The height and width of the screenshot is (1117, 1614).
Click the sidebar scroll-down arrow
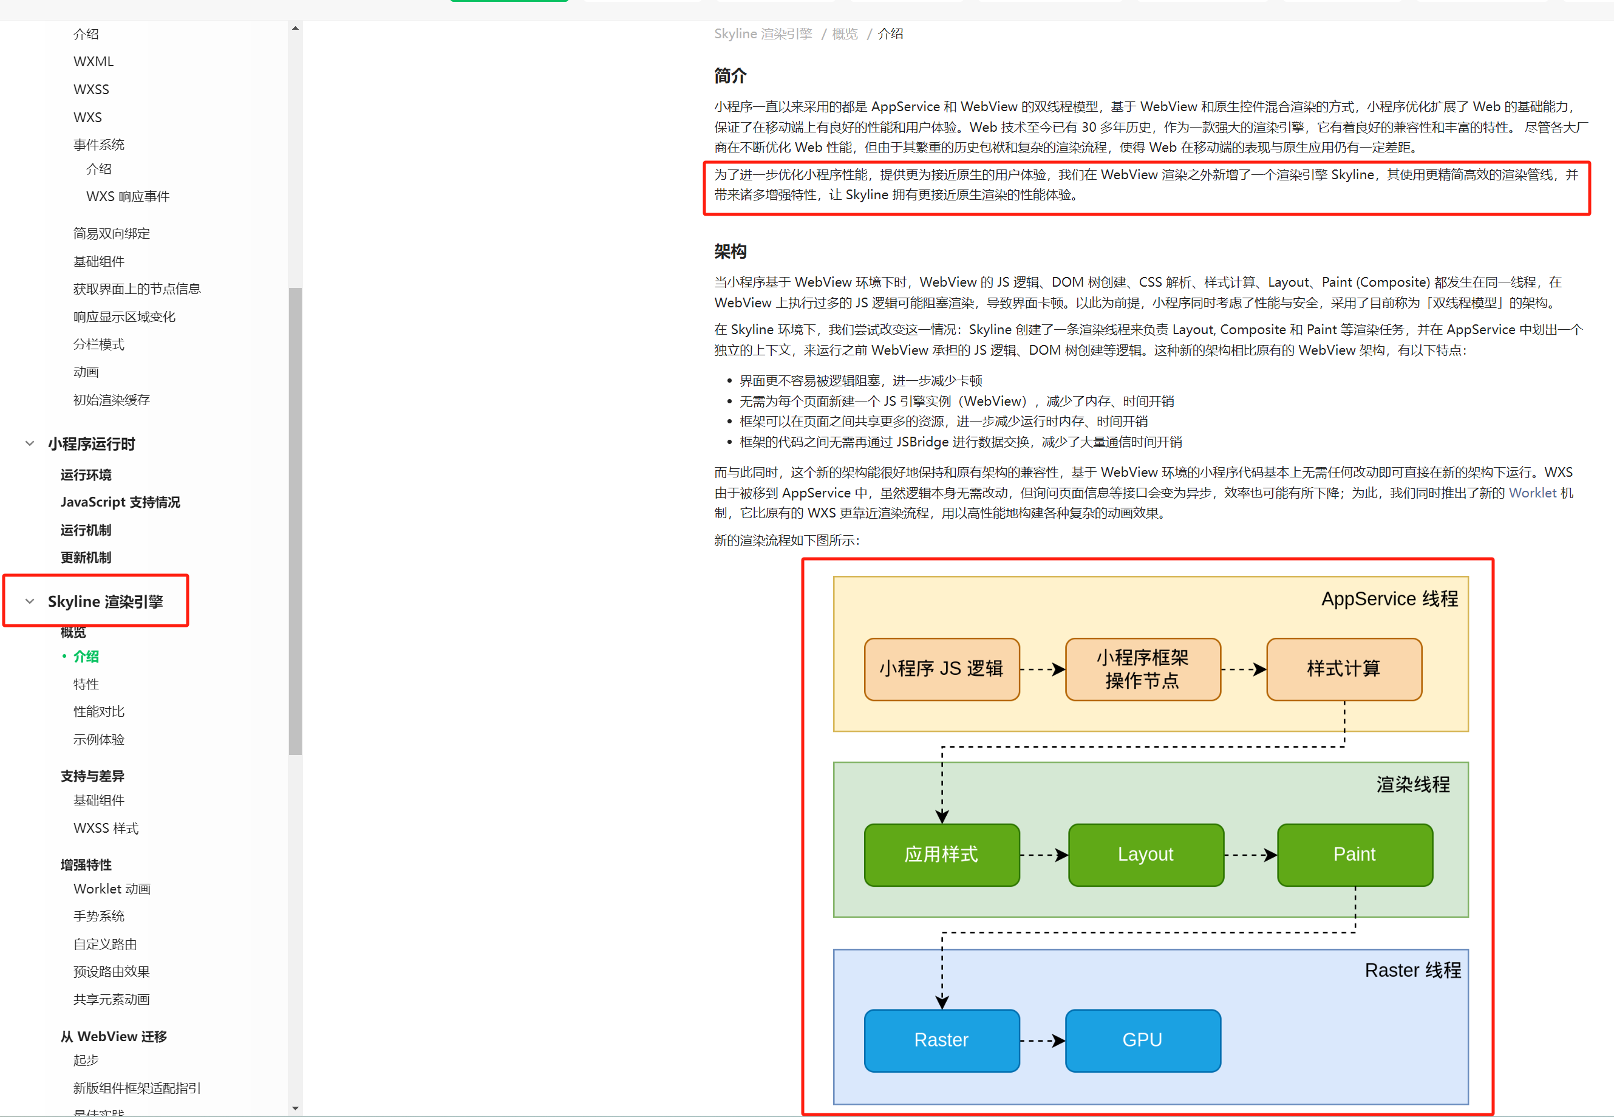(295, 1108)
